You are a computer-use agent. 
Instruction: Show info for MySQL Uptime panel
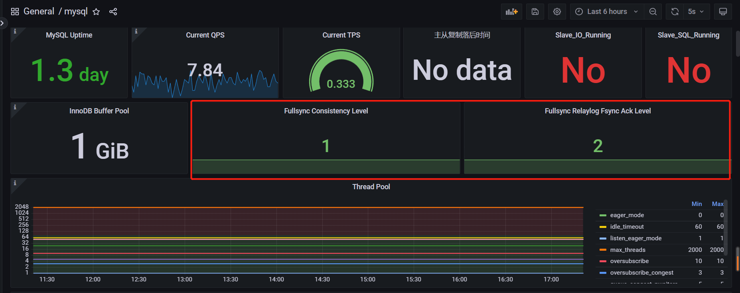15,31
